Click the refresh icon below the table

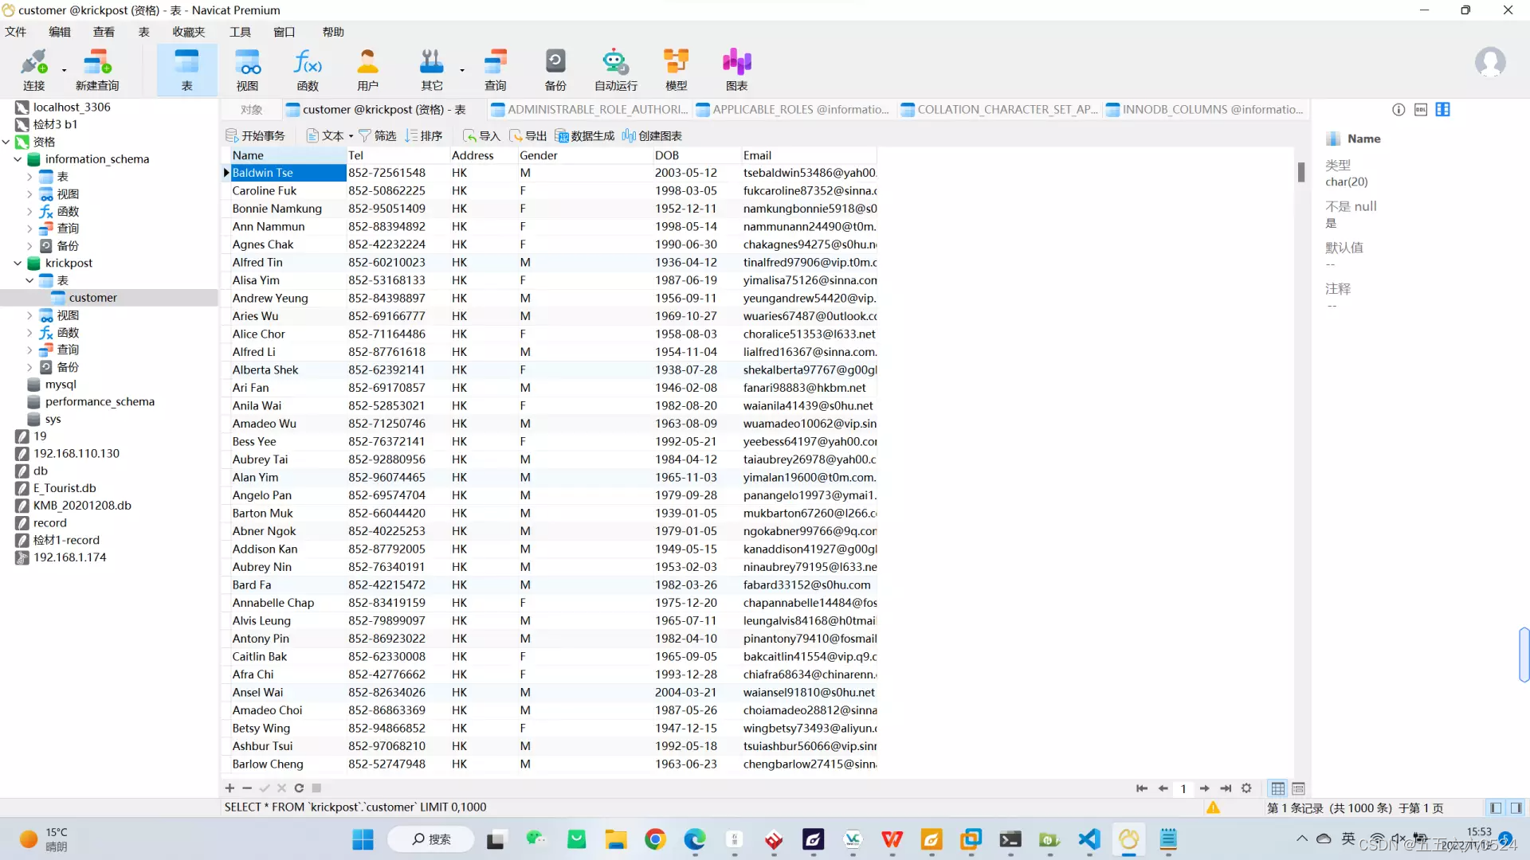coord(299,788)
